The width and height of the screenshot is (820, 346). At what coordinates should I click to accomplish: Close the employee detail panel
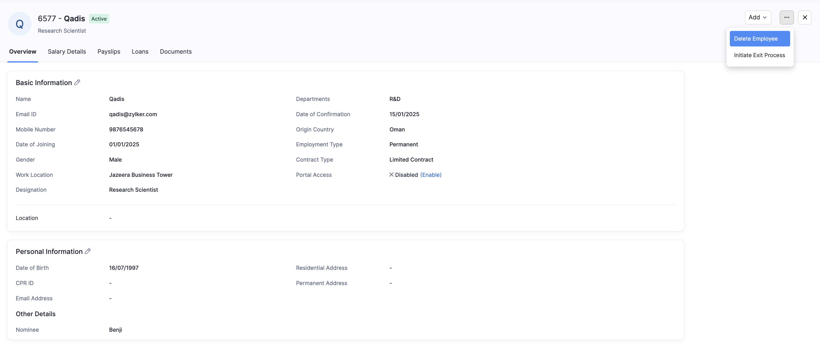[805, 17]
